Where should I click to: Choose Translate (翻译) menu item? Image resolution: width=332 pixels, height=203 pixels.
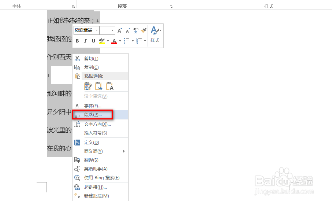coord(100,160)
